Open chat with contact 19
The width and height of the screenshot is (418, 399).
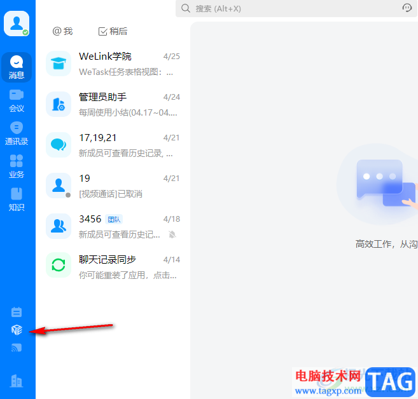(113, 186)
